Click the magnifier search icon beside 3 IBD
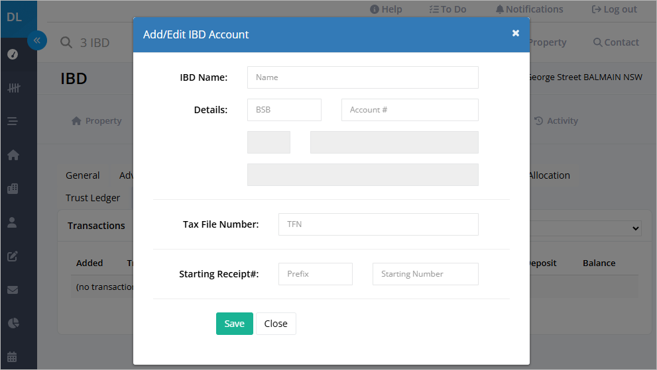 pyautogui.click(x=66, y=42)
